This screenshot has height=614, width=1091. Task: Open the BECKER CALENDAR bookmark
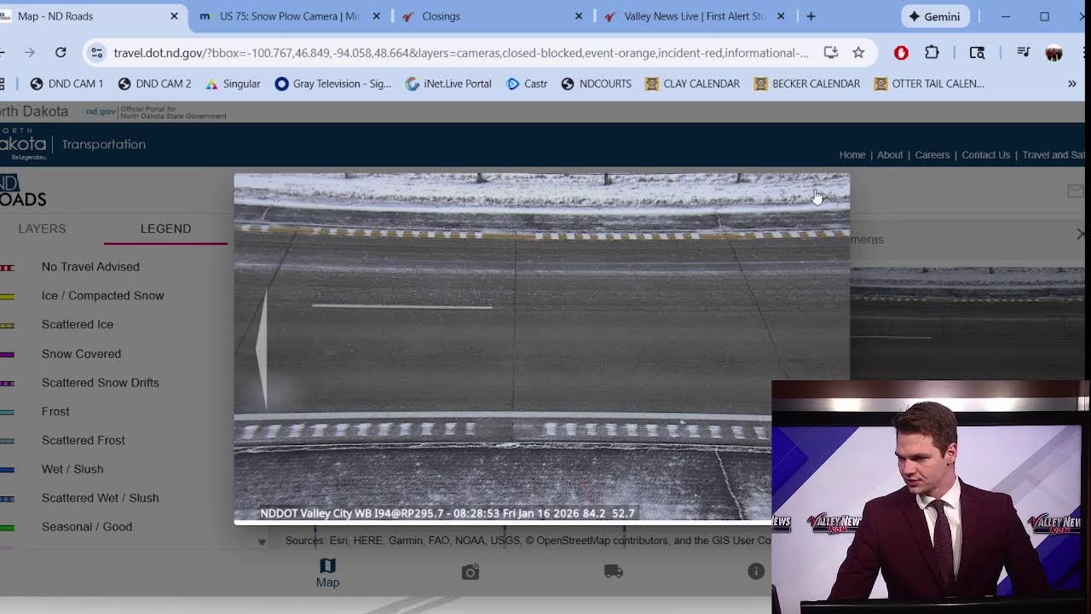pyautogui.click(x=807, y=84)
